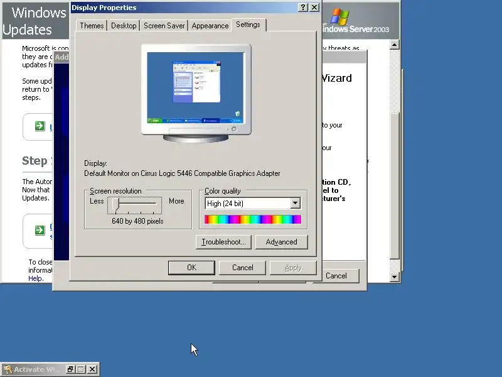Maximize the minimized Activate Windows window
Screen dimensions: 502x377
click(x=81, y=369)
